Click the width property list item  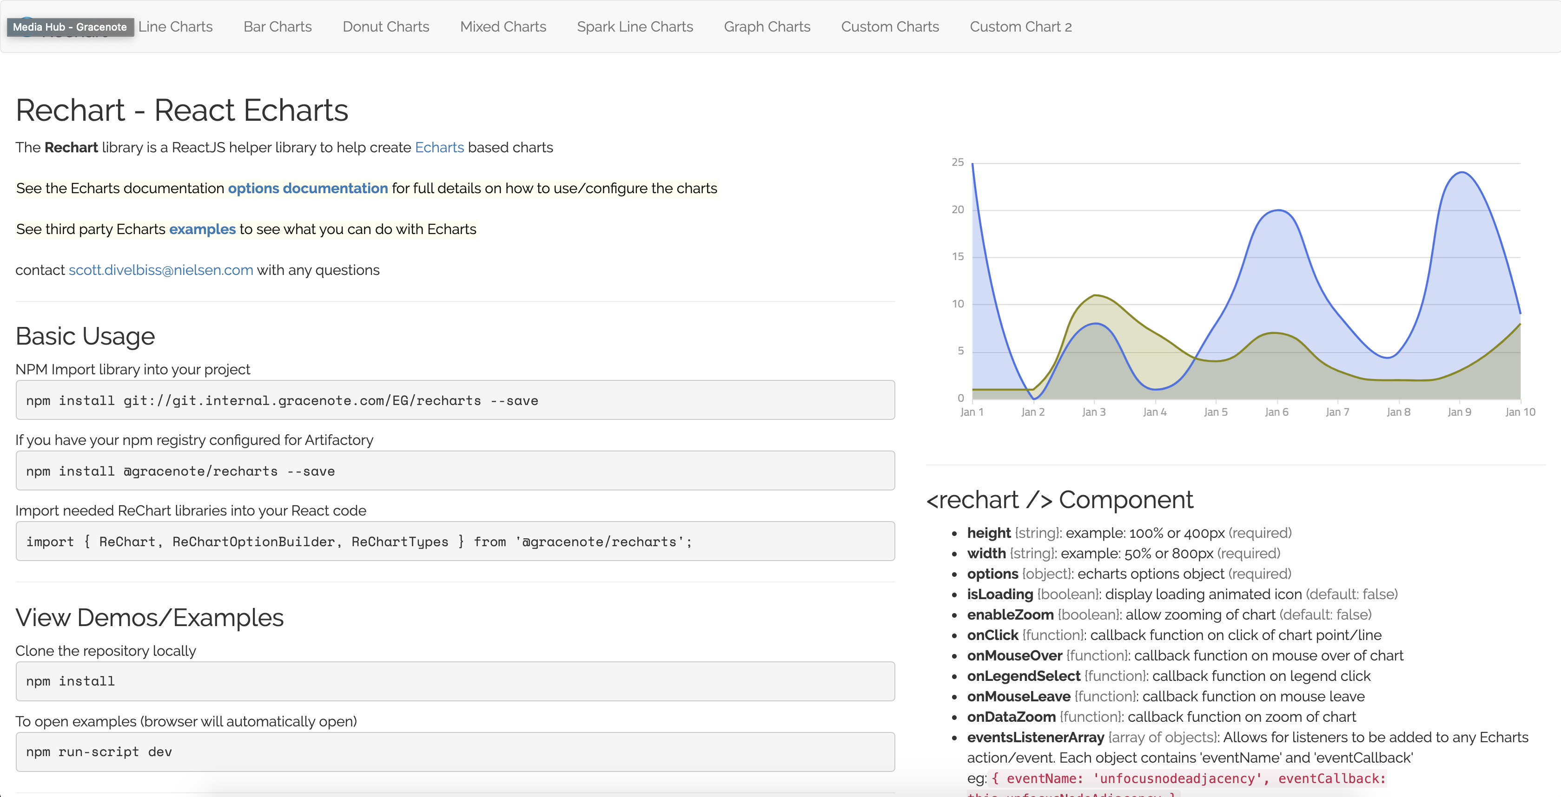pyautogui.click(x=1124, y=554)
